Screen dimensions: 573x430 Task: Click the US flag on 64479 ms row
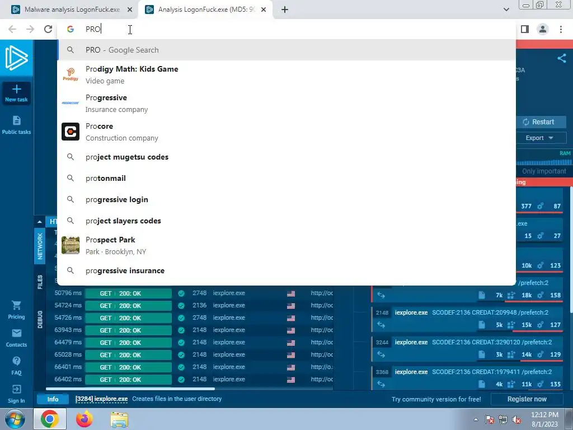(291, 343)
